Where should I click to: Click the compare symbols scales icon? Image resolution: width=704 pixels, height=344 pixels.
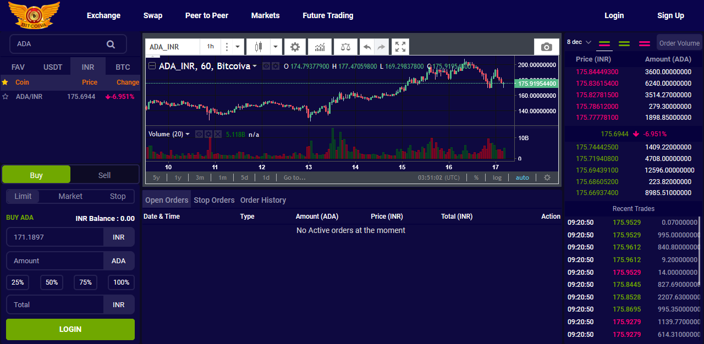345,47
